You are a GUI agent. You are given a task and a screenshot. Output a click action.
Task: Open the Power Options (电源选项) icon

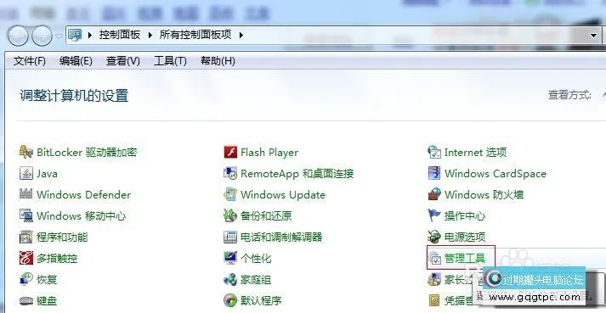click(434, 237)
